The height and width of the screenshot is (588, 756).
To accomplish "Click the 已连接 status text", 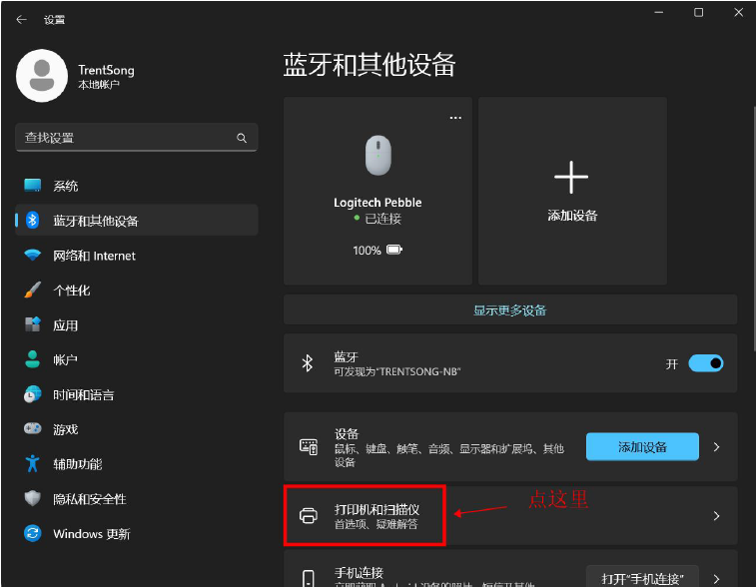I will tap(382, 219).
